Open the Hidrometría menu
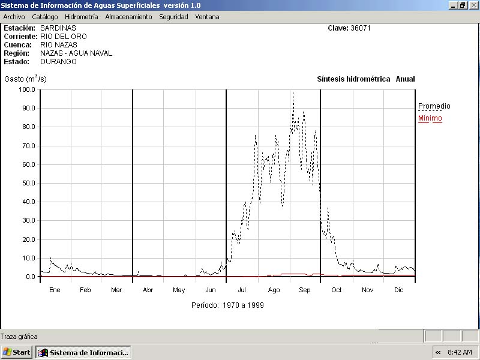Viewport: 480px width, 360px height. [x=81, y=17]
